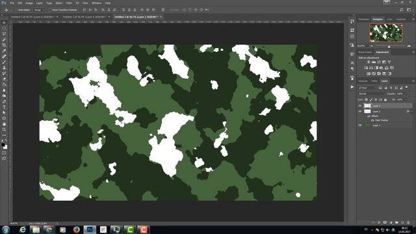Hide Layer 1 with its eye icon

(x=360, y=125)
